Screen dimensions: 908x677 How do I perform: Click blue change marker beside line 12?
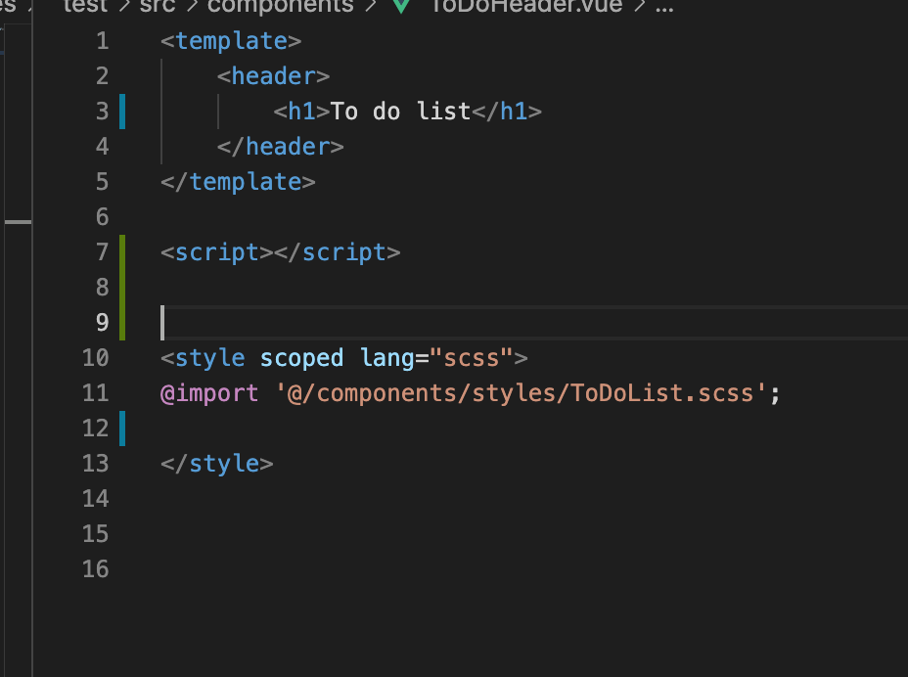click(122, 428)
